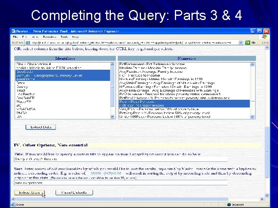Select the NFemalesEarning numerics row
Viewport: 278px width, 208px height.
184,87
